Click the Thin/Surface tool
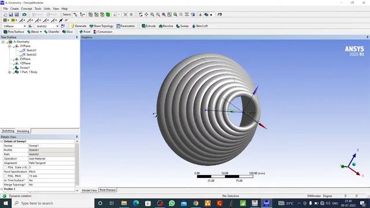 coord(14,32)
